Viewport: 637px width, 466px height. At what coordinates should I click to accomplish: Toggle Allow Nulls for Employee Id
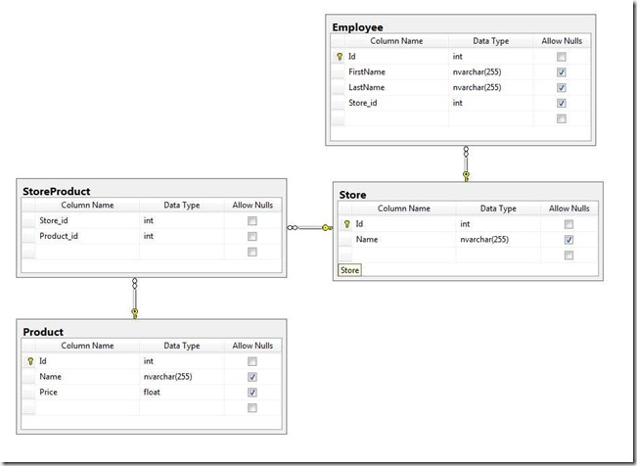[x=562, y=57]
